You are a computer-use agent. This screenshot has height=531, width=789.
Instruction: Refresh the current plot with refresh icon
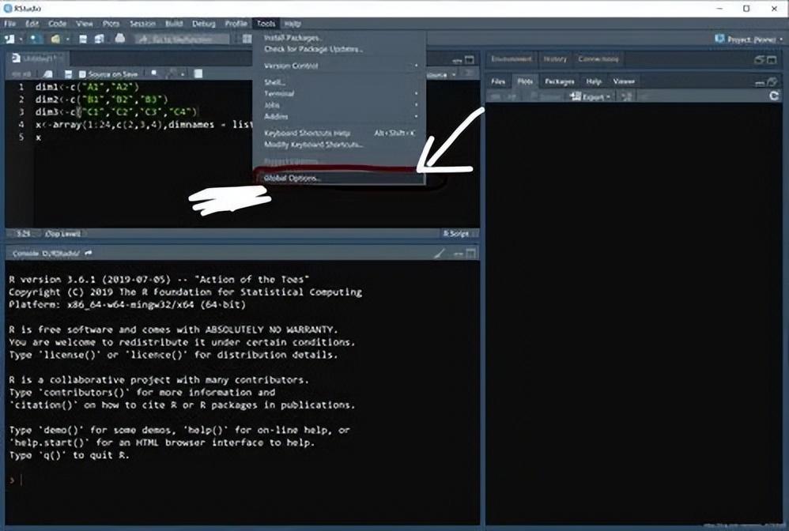coord(774,96)
